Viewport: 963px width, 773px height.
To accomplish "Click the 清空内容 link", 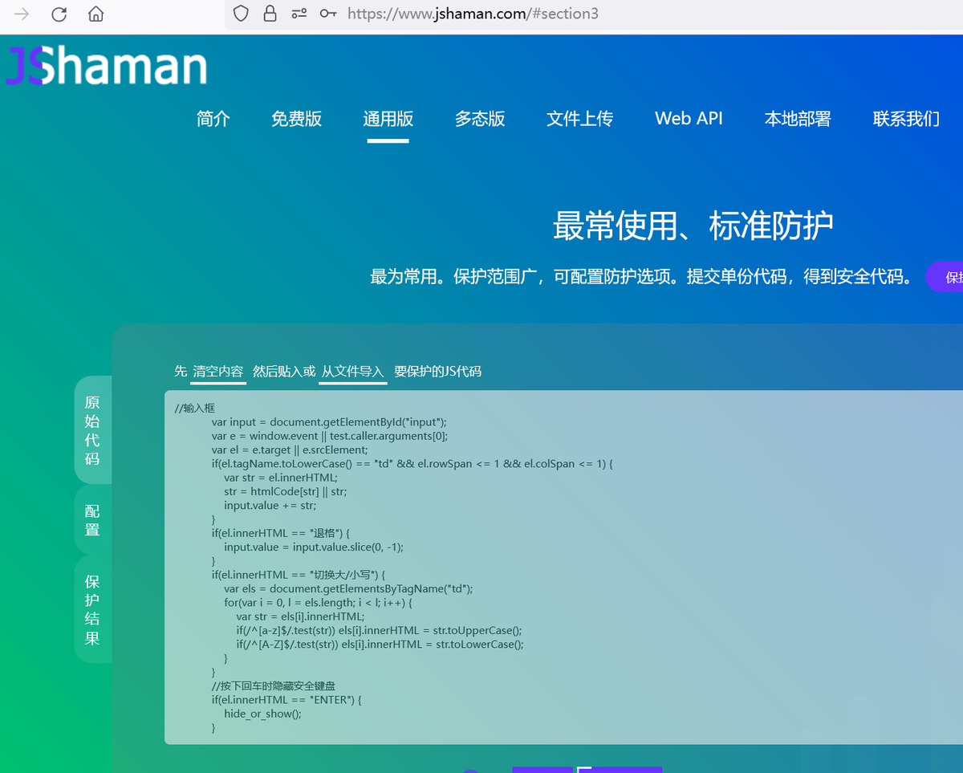I will click(x=218, y=372).
